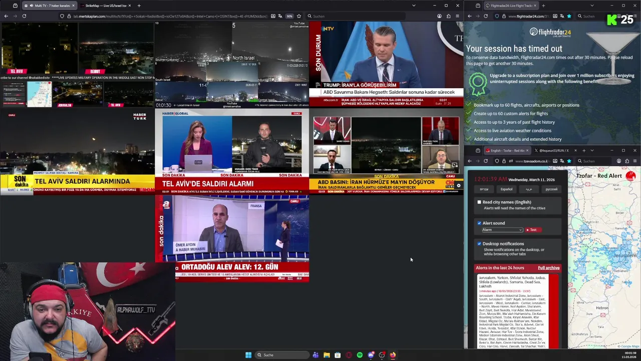Open the Full archive link

(x=549, y=268)
